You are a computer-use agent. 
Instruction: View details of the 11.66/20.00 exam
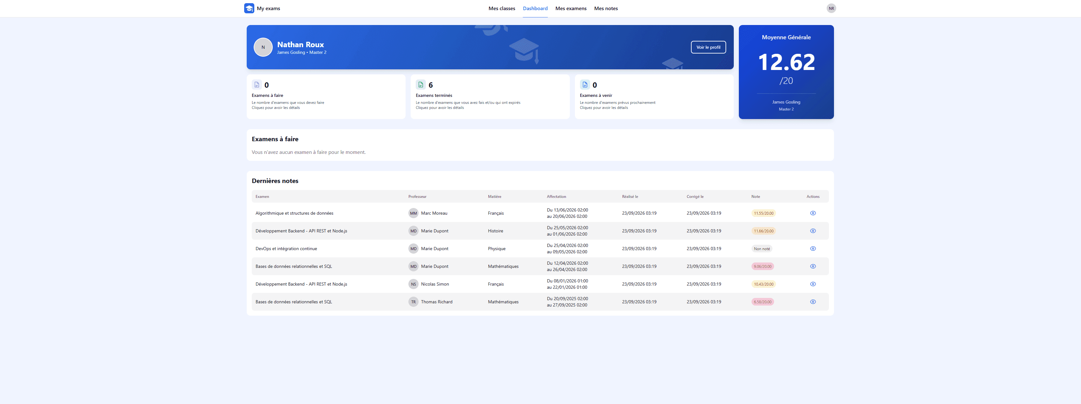click(x=812, y=231)
